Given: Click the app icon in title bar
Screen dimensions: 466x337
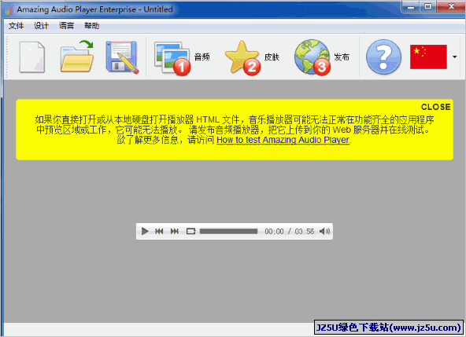Looking at the screenshot, I should 9,9.
